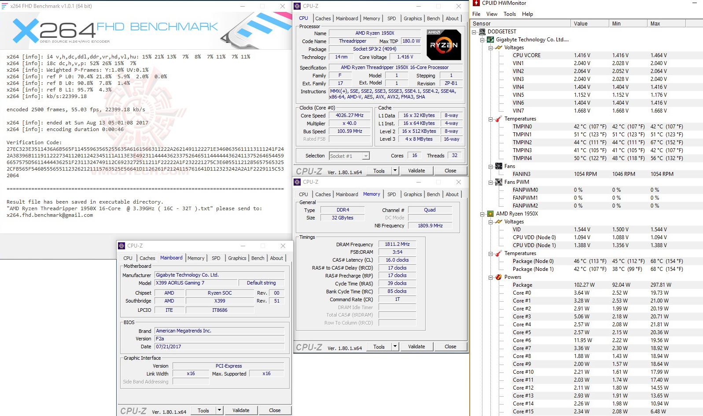Select the Core #6 power row

586,340
